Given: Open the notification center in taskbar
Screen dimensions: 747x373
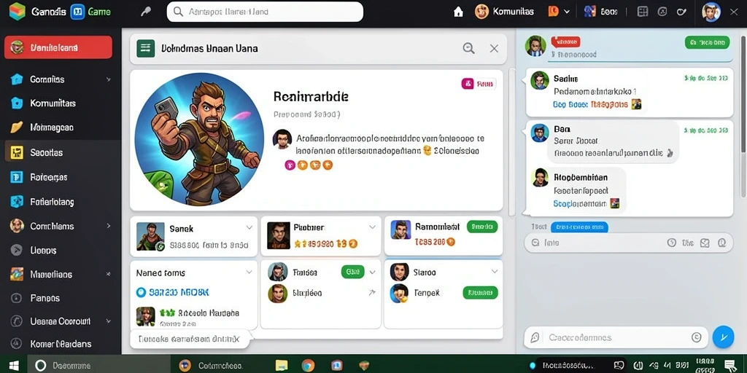Looking at the screenshot, I should (729, 365).
